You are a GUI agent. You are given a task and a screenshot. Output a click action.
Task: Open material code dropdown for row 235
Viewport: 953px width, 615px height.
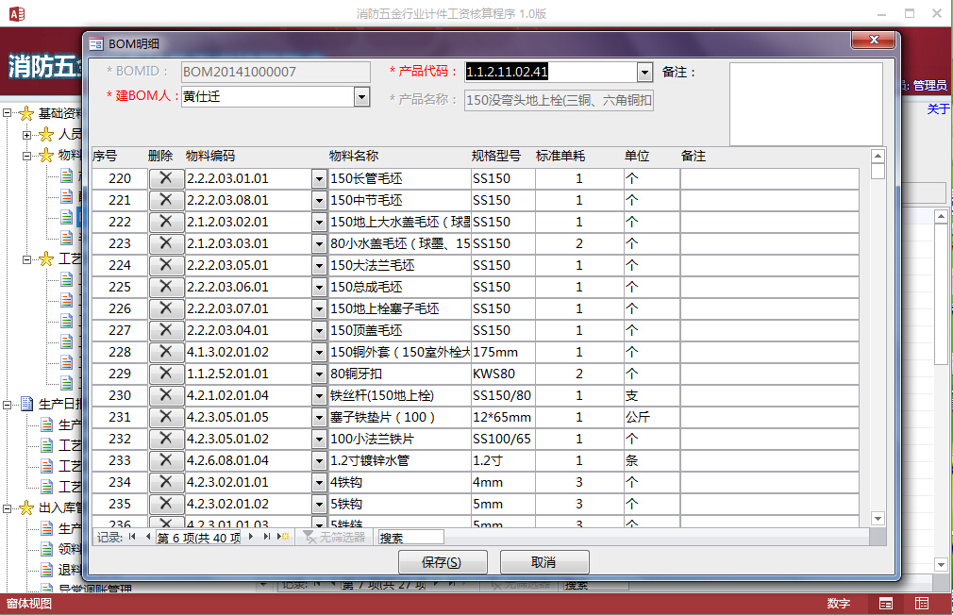319,505
